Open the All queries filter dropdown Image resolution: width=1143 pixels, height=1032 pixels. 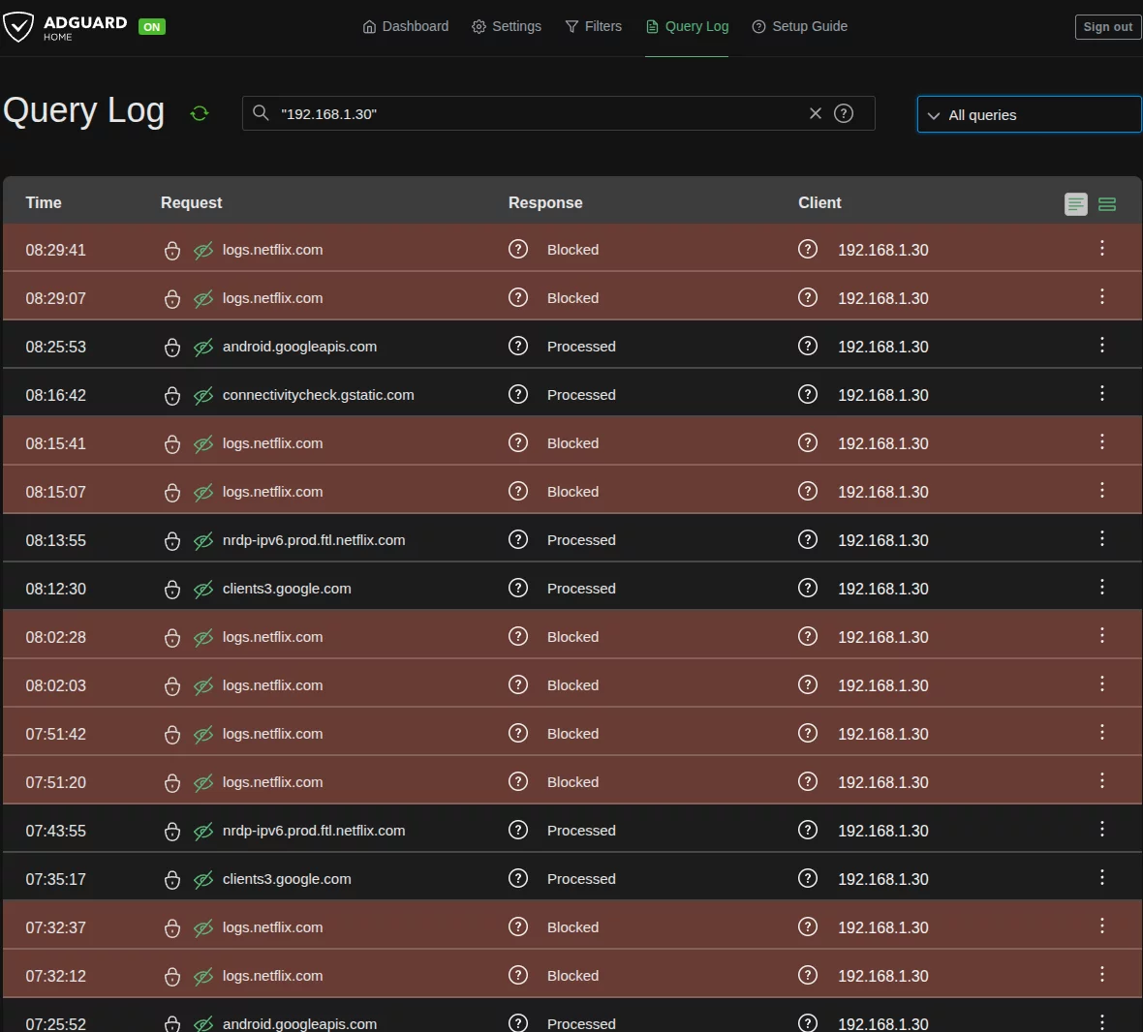pyautogui.click(x=1029, y=114)
